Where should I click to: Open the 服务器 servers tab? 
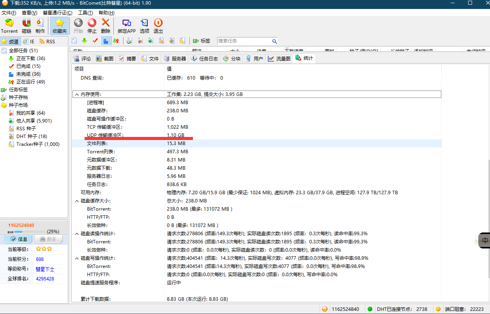(175, 59)
